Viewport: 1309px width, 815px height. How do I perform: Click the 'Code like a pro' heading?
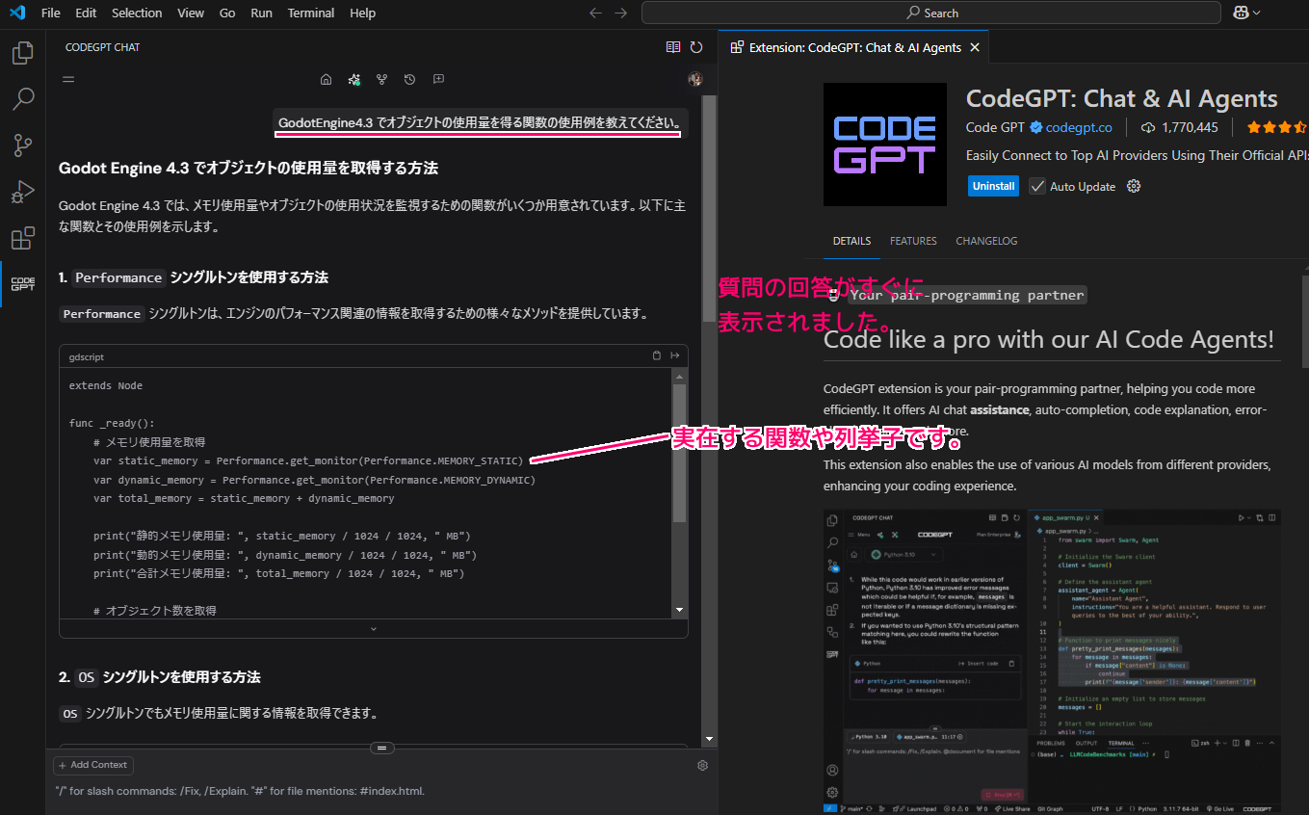[x=1049, y=339]
